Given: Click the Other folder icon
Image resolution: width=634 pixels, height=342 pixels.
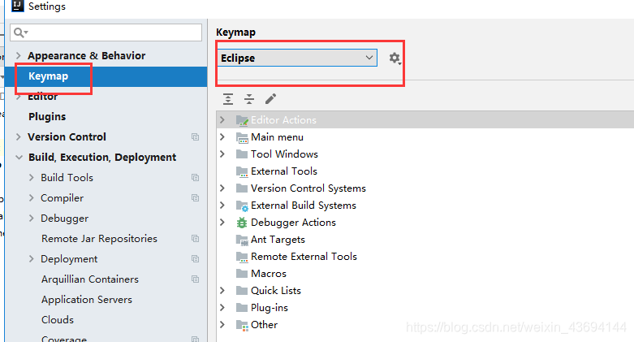Looking at the screenshot, I should click(x=242, y=325).
